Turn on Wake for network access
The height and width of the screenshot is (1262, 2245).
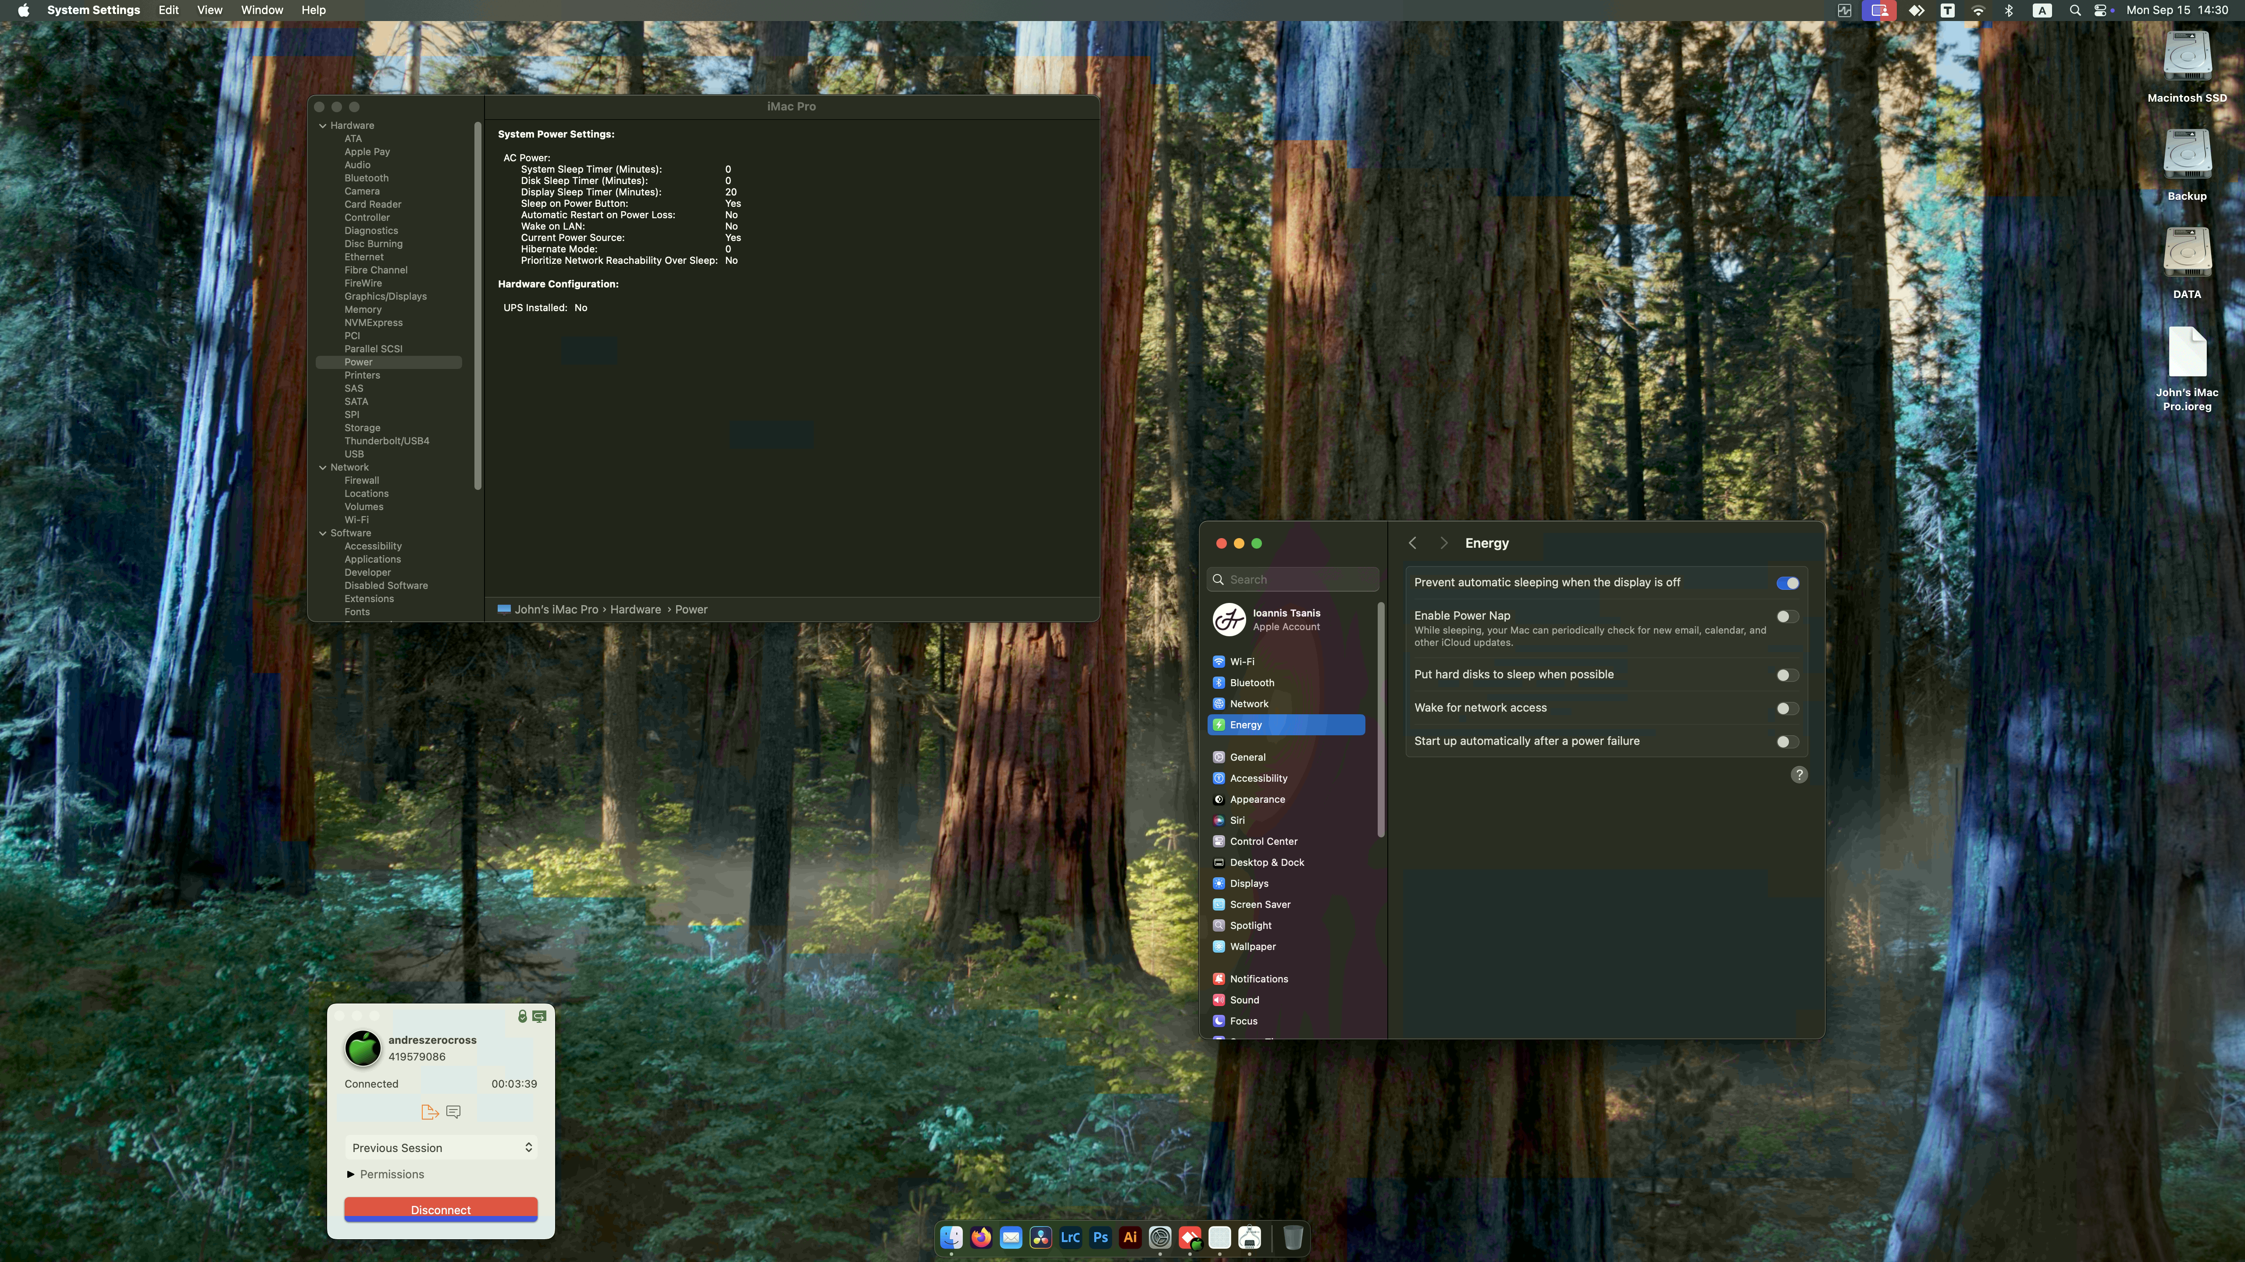click(x=1787, y=708)
